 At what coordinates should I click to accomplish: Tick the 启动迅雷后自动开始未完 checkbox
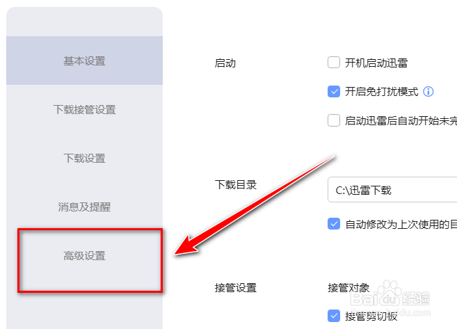point(334,120)
